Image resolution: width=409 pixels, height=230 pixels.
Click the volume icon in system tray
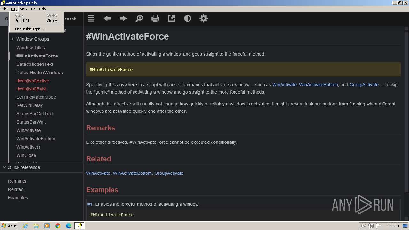pos(363,226)
